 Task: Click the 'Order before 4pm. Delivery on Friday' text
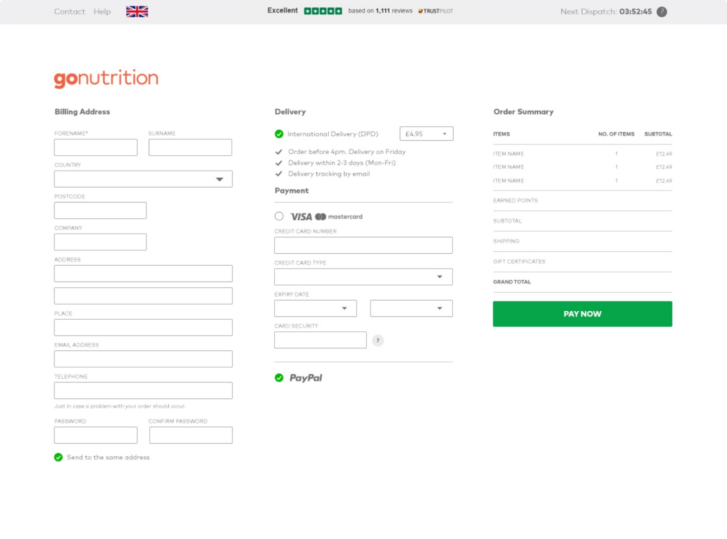347,152
